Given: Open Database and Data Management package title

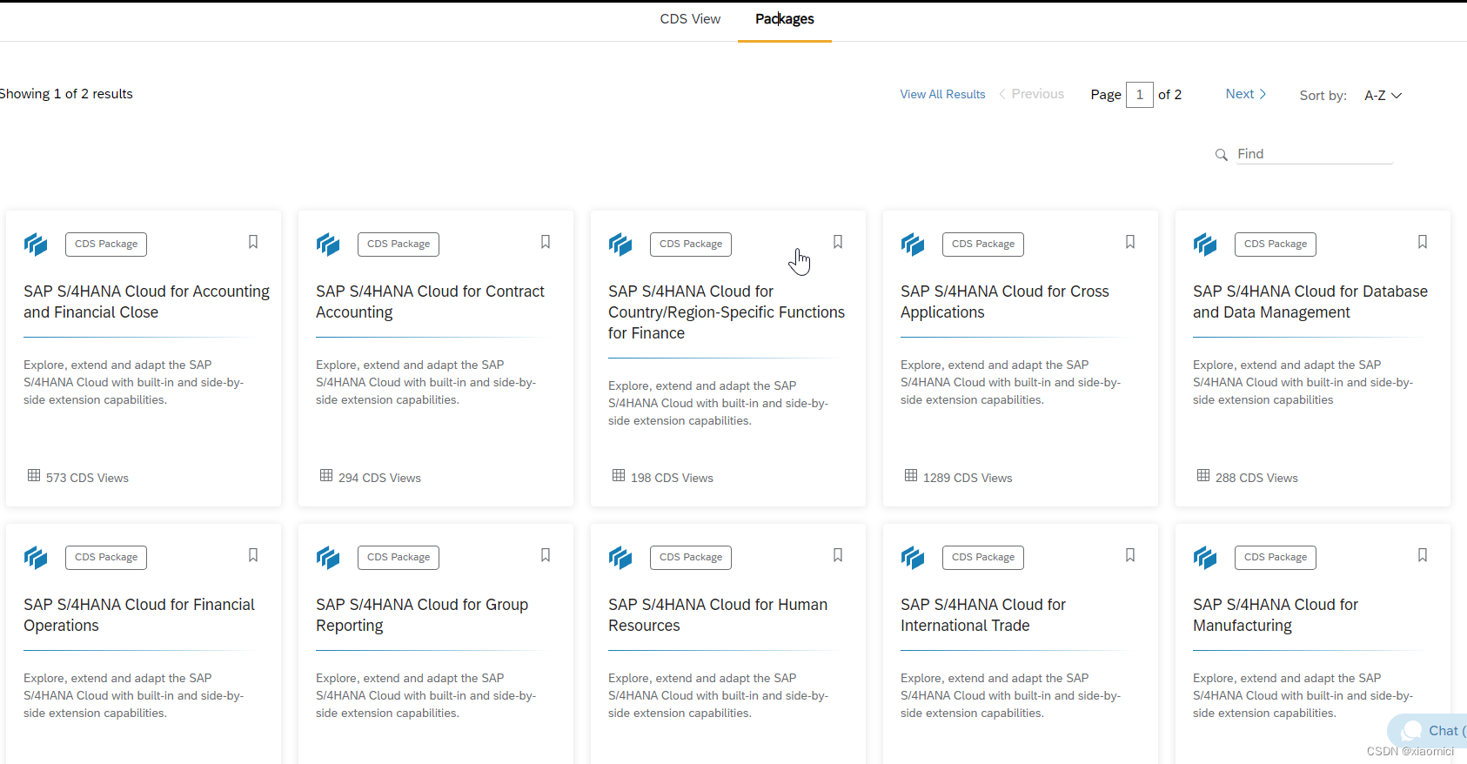Looking at the screenshot, I should [x=1310, y=302].
